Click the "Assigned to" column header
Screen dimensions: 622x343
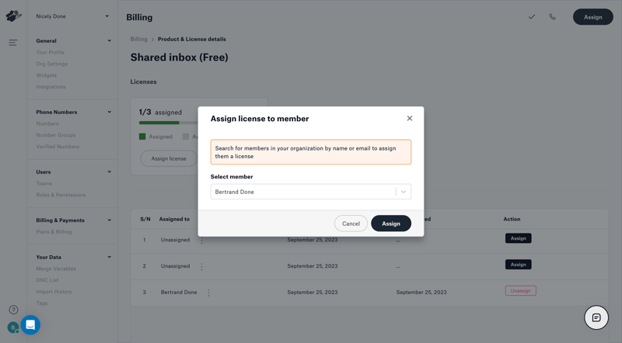(x=174, y=219)
